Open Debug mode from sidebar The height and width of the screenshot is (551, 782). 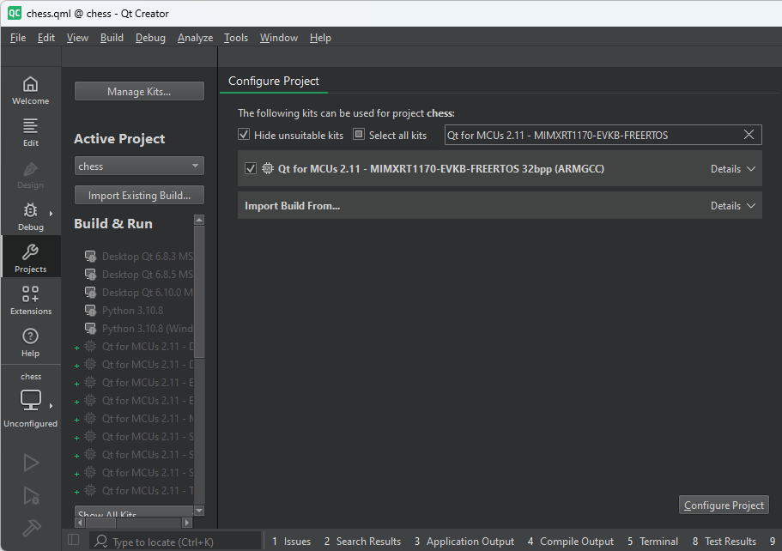[30, 215]
